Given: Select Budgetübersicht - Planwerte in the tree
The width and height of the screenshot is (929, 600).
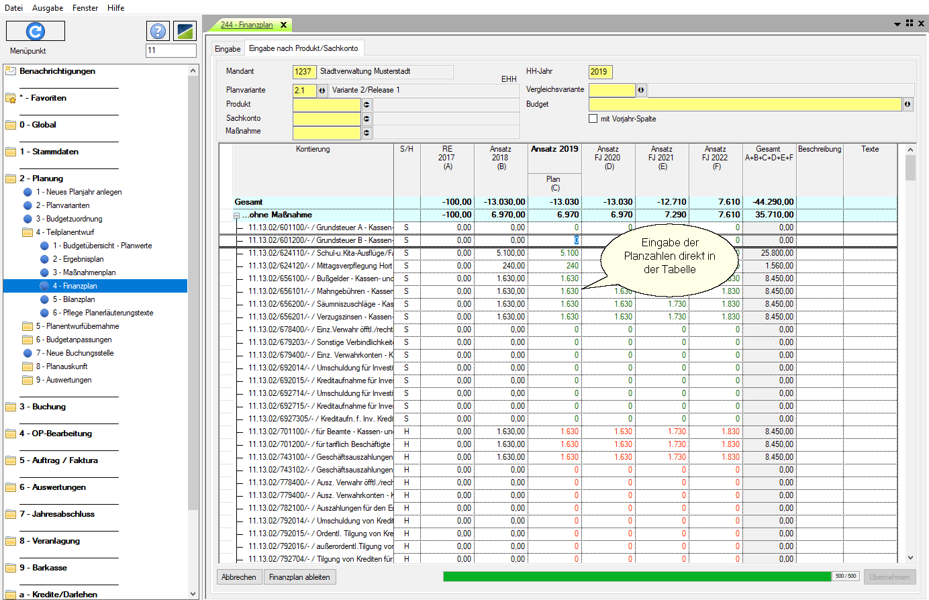Looking at the screenshot, I should click(x=102, y=246).
